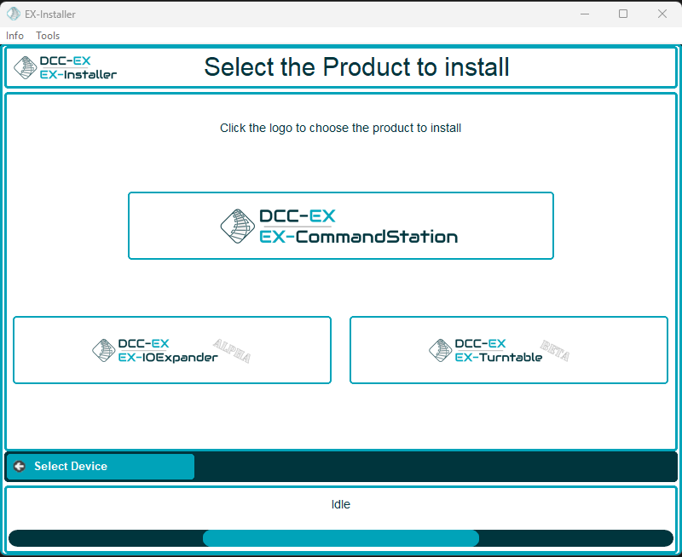This screenshot has height=557, width=682.
Task: Click the progress bar at bottom
Action: 341,538
